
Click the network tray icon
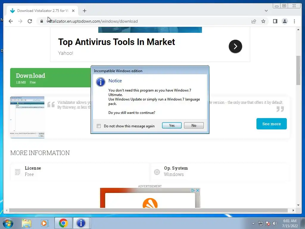tap(260, 223)
